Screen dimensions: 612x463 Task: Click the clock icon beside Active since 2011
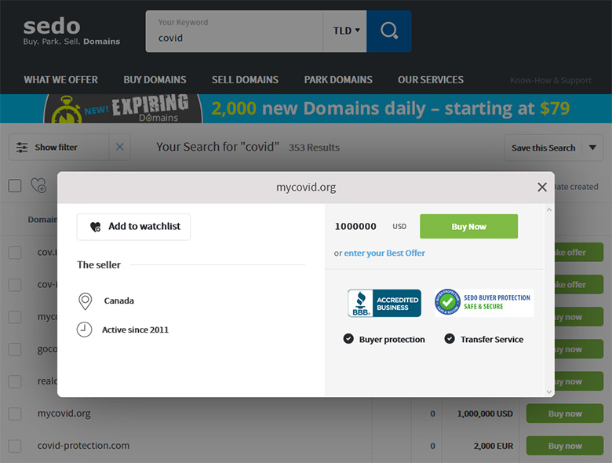(x=84, y=330)
